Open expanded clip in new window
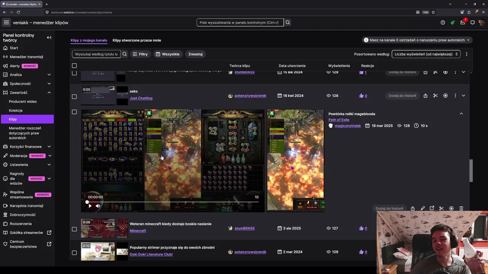488x274 pixels. (x=432, y=209)
